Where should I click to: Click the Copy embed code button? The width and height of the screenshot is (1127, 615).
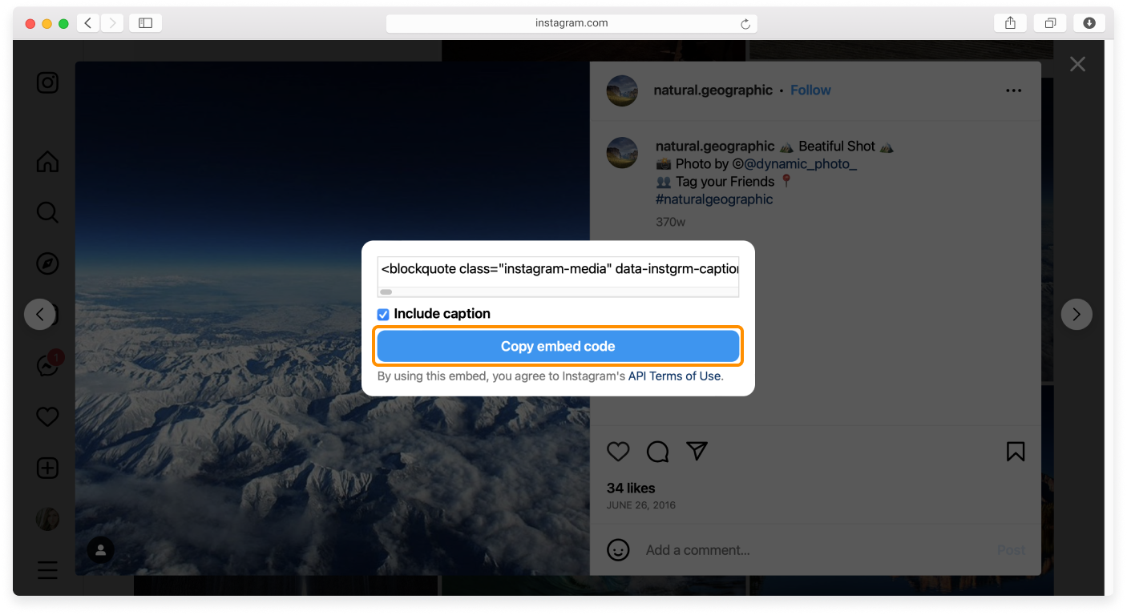tap(558, 346)
